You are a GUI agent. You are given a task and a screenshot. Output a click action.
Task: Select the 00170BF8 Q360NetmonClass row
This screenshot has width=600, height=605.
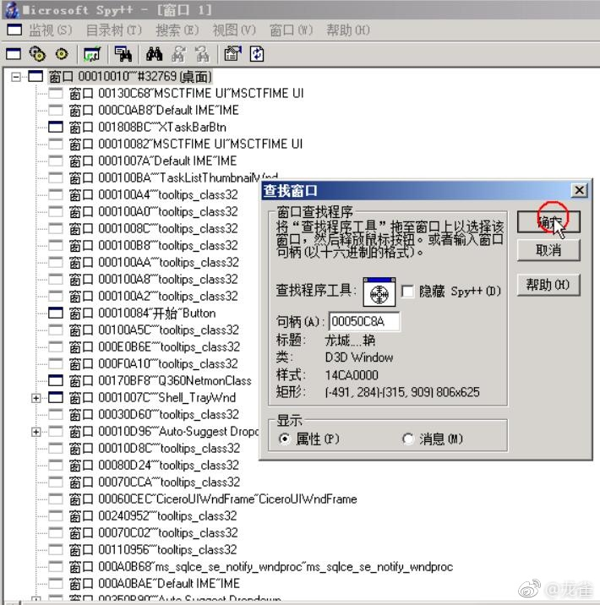pos(160,381)
